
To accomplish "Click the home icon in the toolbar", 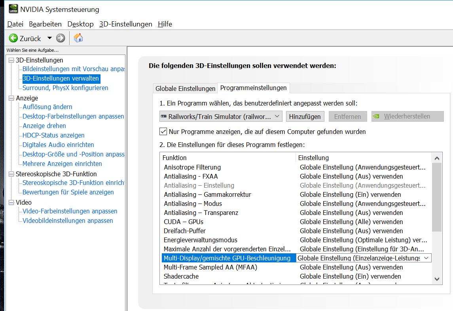I will (78, 38).
